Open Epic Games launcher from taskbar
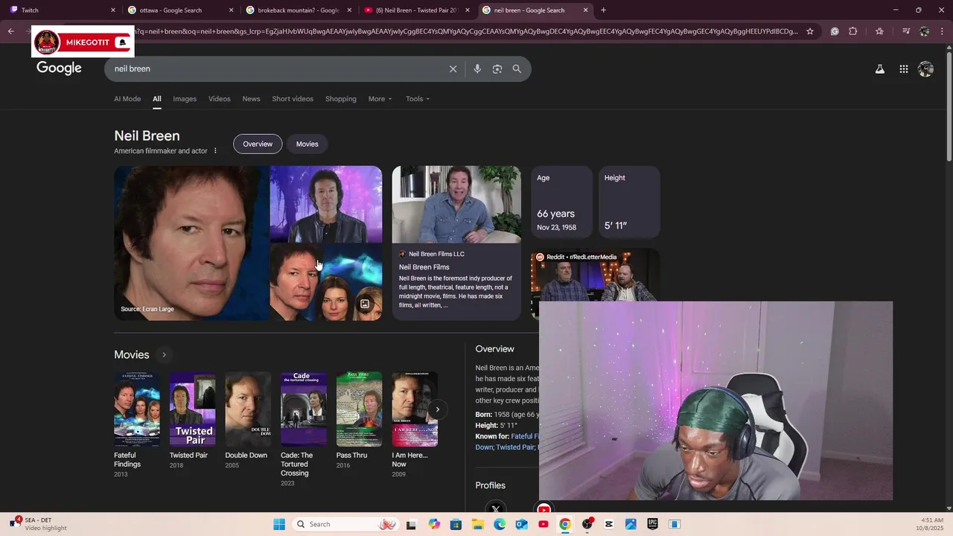953x536 pixels. pyautogui.click(x=652, y=524)
